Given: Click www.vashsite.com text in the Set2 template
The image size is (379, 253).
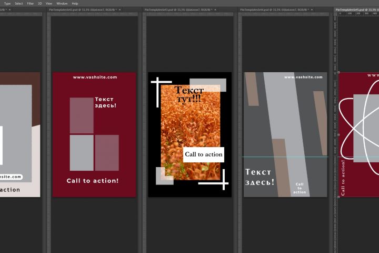Looking at the screenshot, I should click(x=95, y=77).
